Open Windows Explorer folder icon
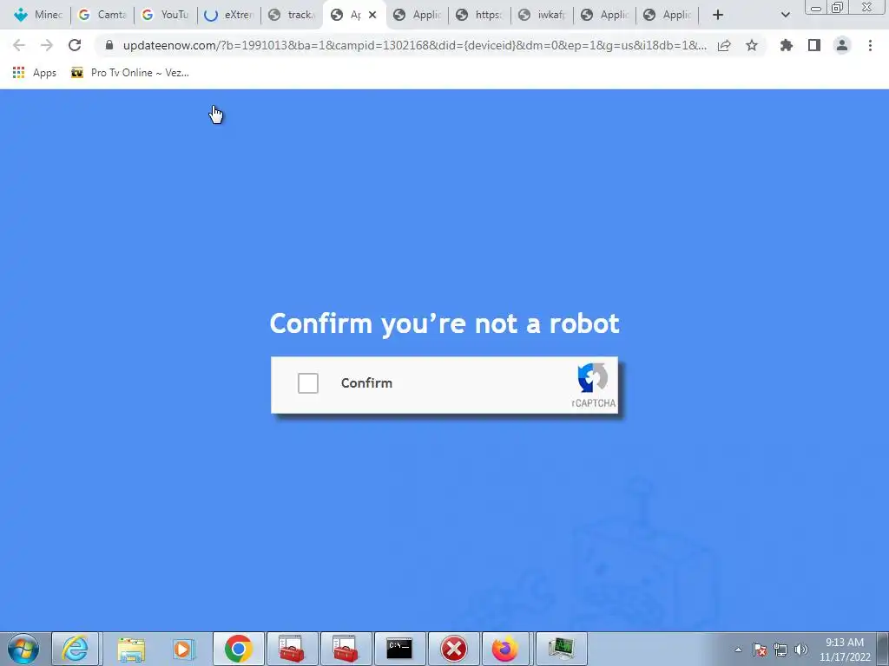The image size is (889, 666). [x=131, y=649]
